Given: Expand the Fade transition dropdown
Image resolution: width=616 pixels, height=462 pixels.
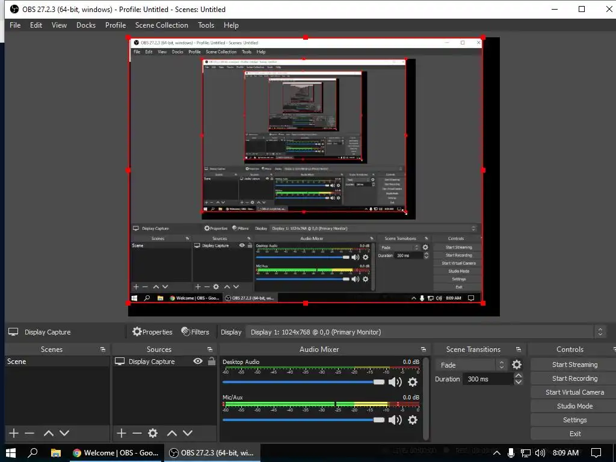Looking at the screenshot, I should [x=471, y=365].
